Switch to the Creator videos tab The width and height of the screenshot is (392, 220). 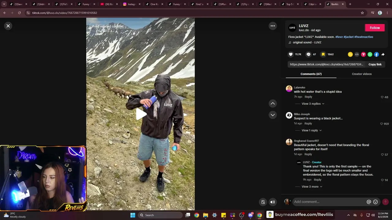(x=362, y=74)
